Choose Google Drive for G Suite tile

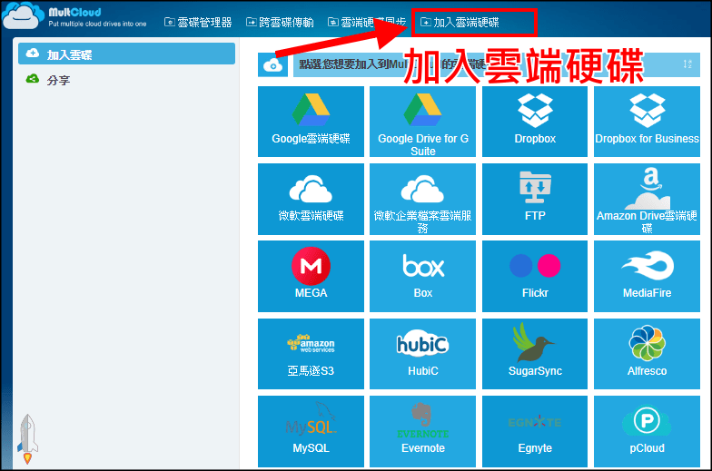(422, 122)
